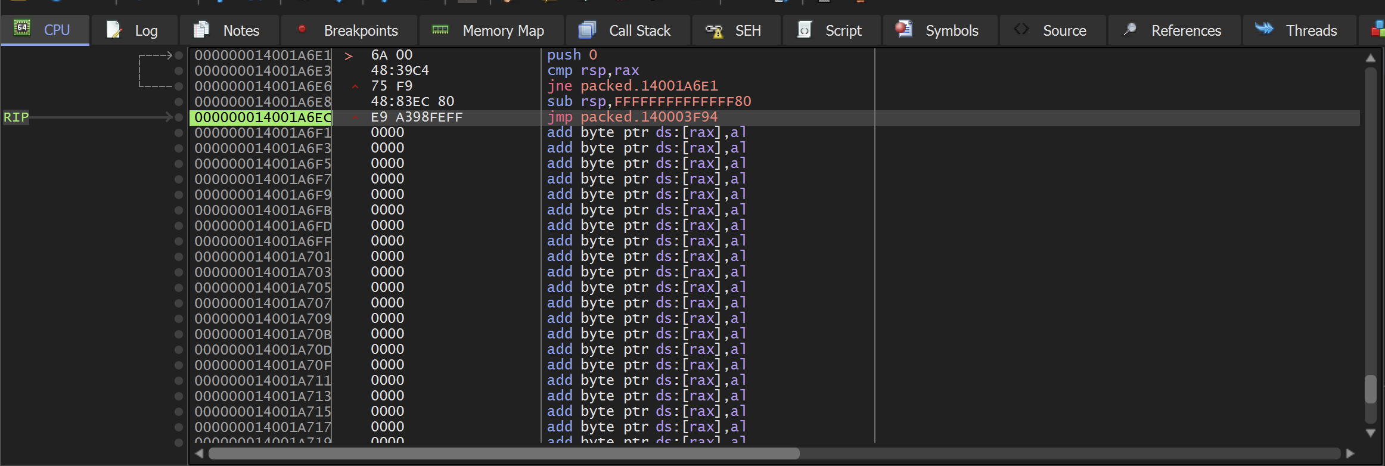The image size is (1385, 466).
Task: Toggle breakpoint bullet at address 000000014001A6E1
Action: [x=179, y=55]
